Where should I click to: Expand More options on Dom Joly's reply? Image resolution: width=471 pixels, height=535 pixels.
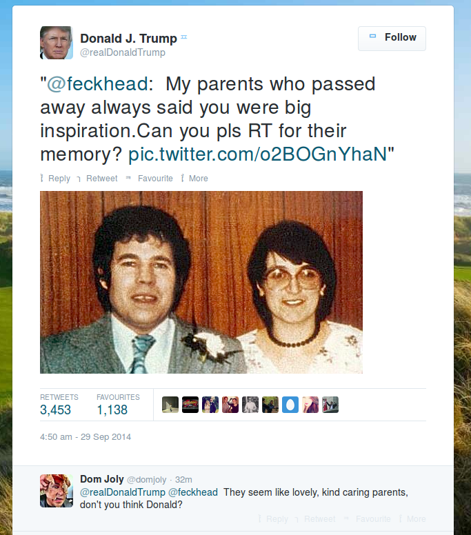(x=413, y=519)
